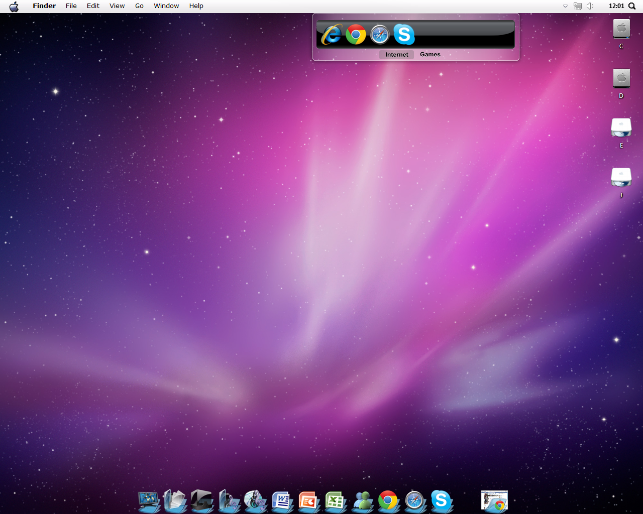Launch Safari from top shelf
This screenshot has height=514, width=643.
point(380,35)
